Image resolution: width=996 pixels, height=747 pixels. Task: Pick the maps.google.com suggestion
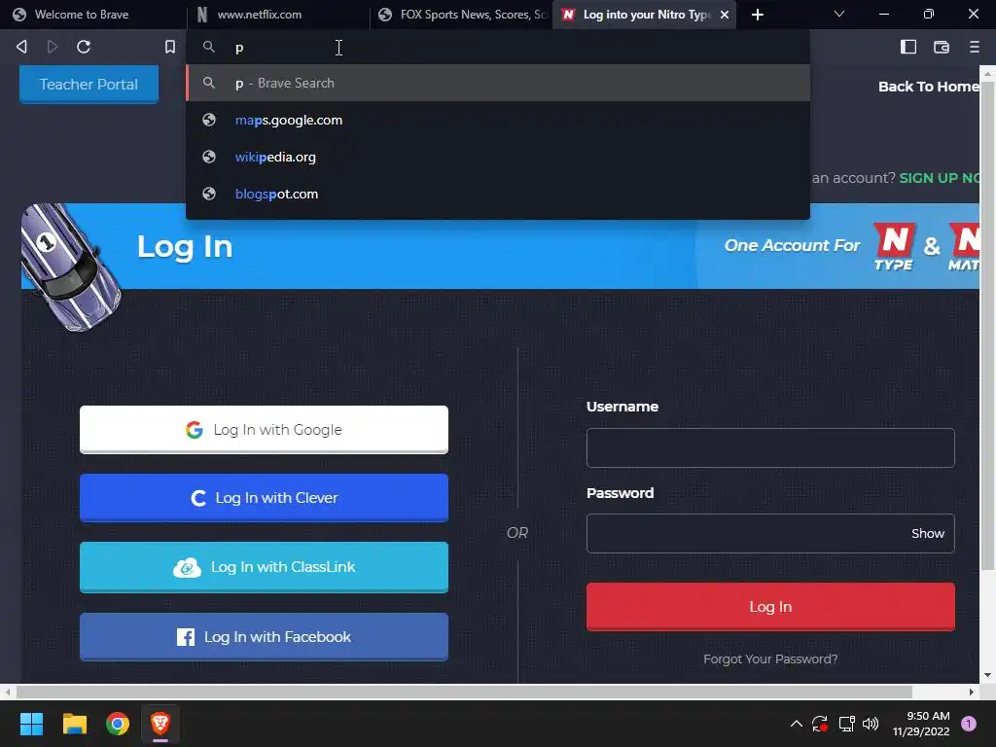pos(497,120)
